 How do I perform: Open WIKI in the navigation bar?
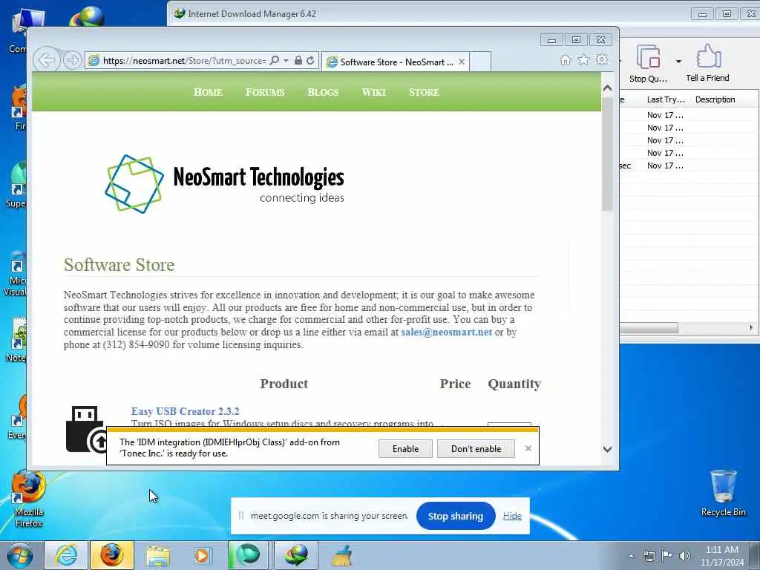point(374,92)
